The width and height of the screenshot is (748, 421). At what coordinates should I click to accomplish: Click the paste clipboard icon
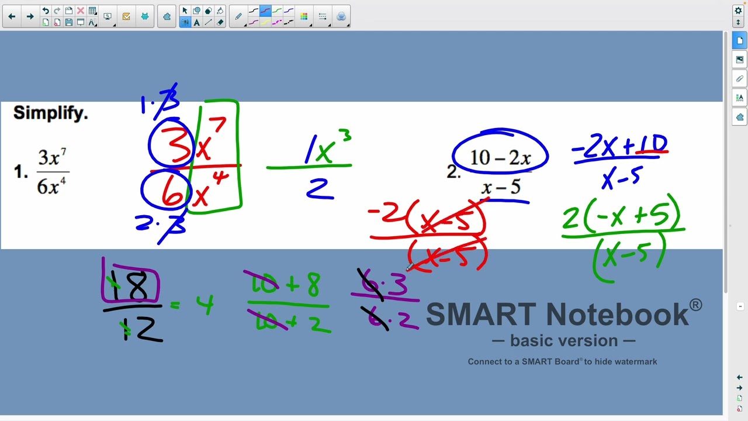pos(69,11)
